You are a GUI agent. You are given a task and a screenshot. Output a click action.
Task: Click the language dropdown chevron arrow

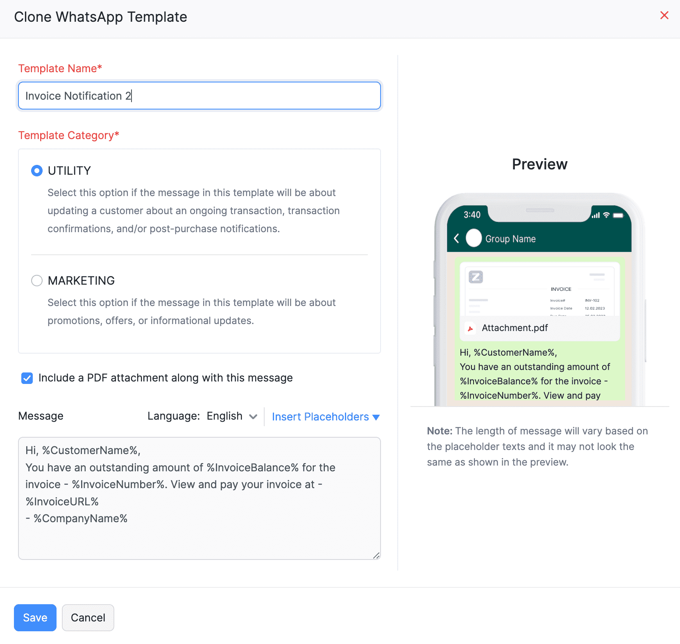(x=253, y=417)
